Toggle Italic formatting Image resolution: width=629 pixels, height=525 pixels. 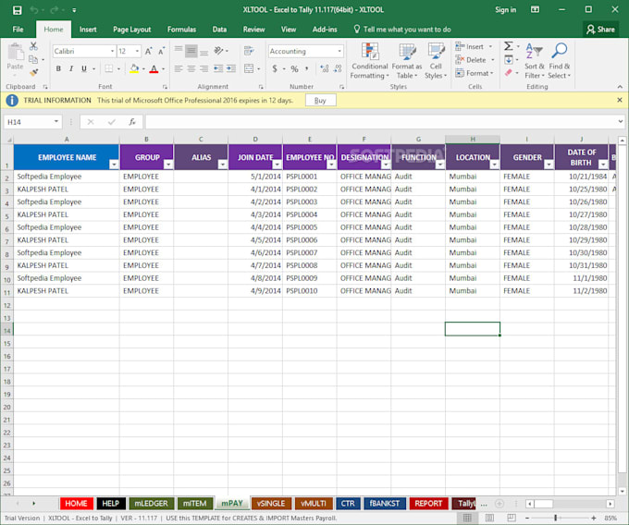71,68
